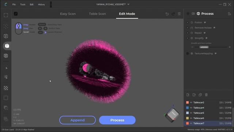Redo the last edit
The image size is (234, 132).
coord(173,14)
